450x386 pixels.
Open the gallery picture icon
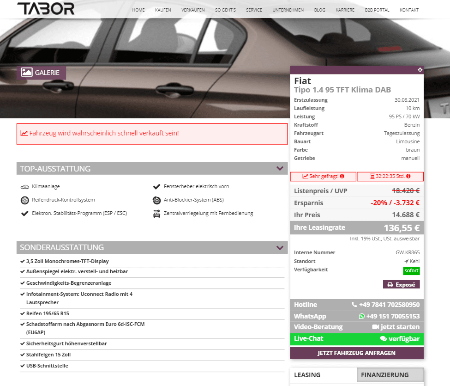(x=27, y=72)
